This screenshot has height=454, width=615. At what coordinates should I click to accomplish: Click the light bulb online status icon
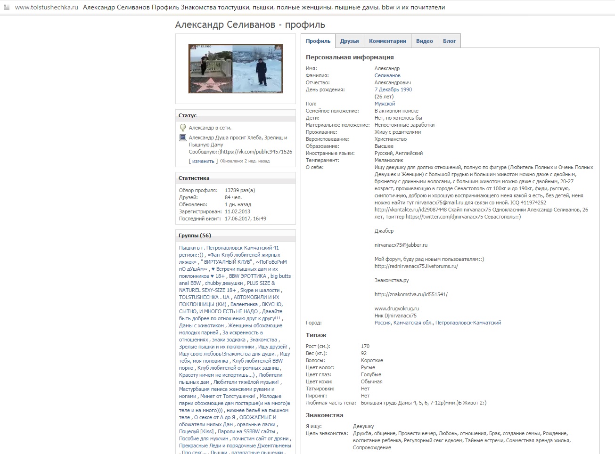[183, 128]
